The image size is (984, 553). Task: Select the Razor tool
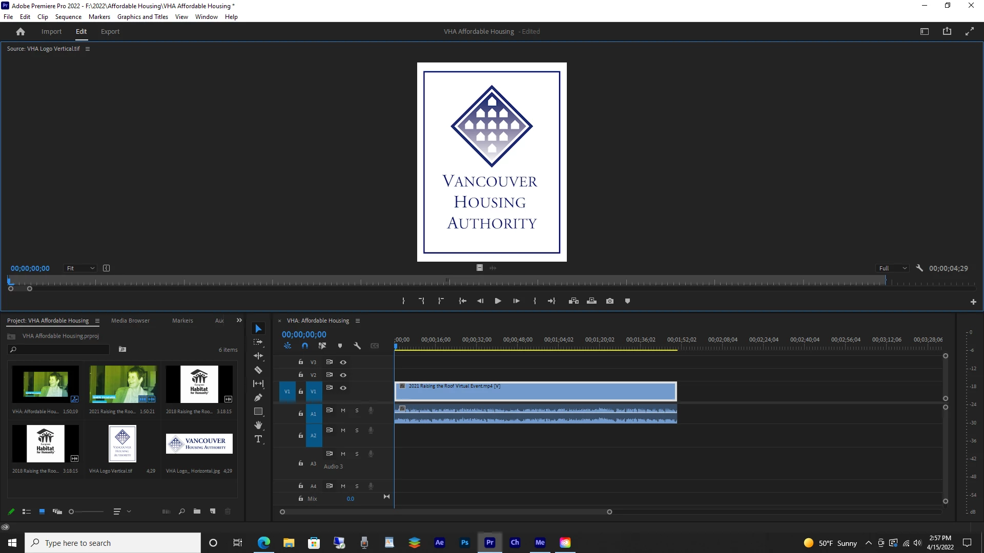click(x=258, y=370)
